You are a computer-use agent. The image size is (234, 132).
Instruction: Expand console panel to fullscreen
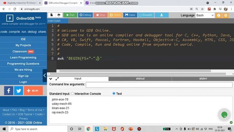[x=57, y=79]
